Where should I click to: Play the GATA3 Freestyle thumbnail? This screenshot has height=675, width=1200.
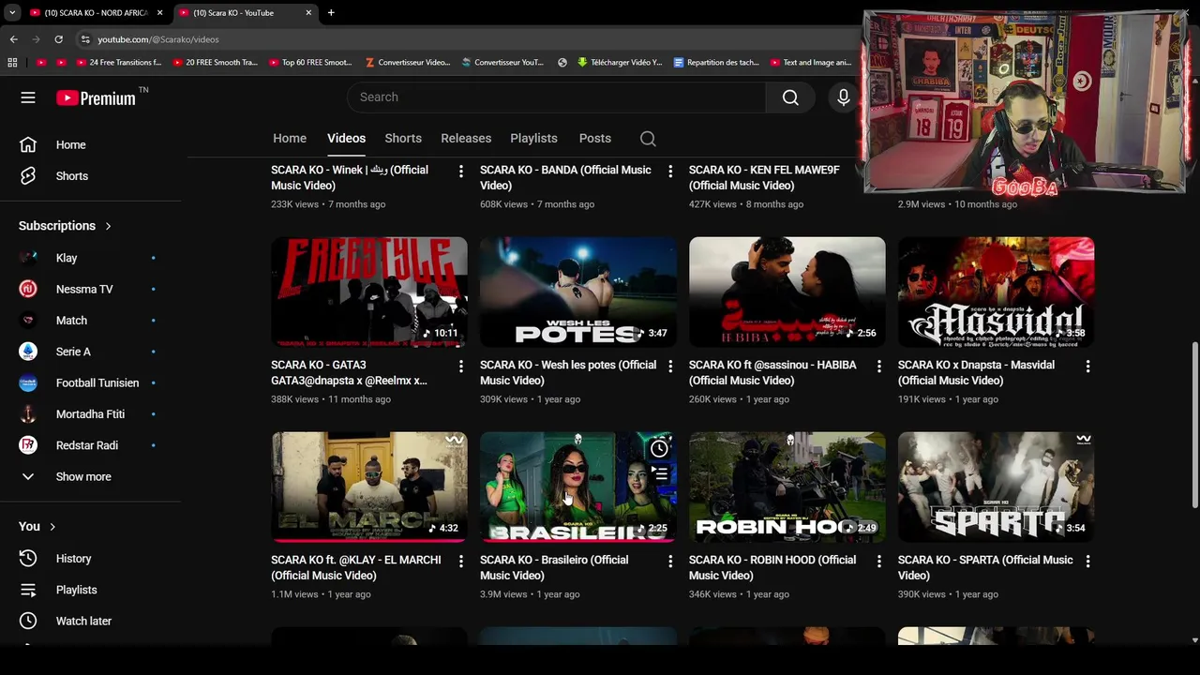(x=369, y=292)
